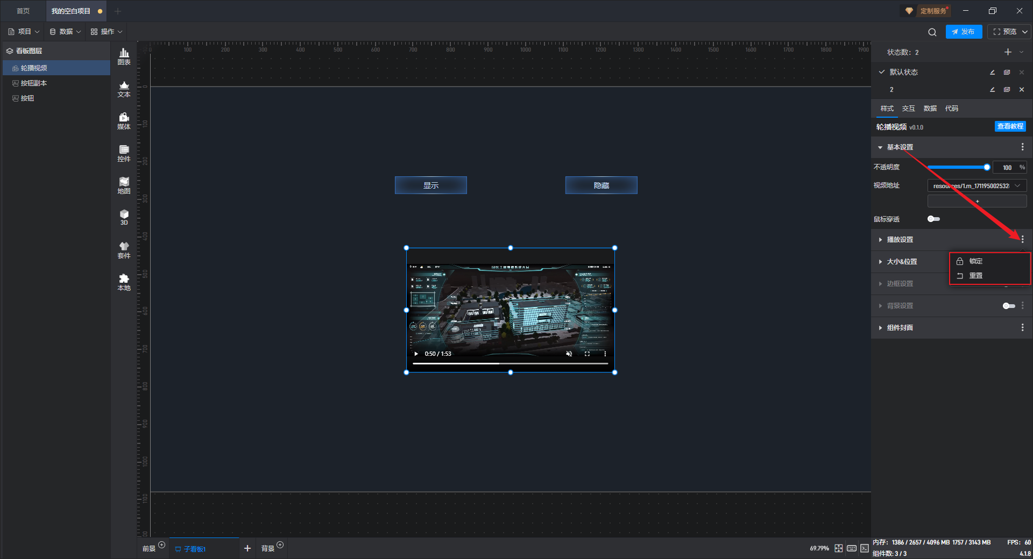Screen dimensions: 1033x559
Task: Switch to the 交互 tab
Action: 908,109
